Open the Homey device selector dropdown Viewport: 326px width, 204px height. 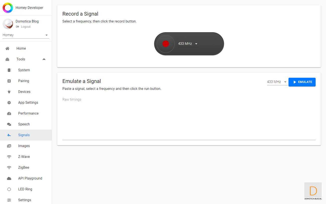[x=25, y=35]
